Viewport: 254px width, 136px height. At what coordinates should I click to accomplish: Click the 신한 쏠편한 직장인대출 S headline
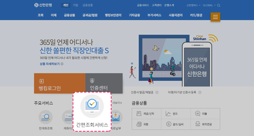pyautogui.click(x=74, y=51)
